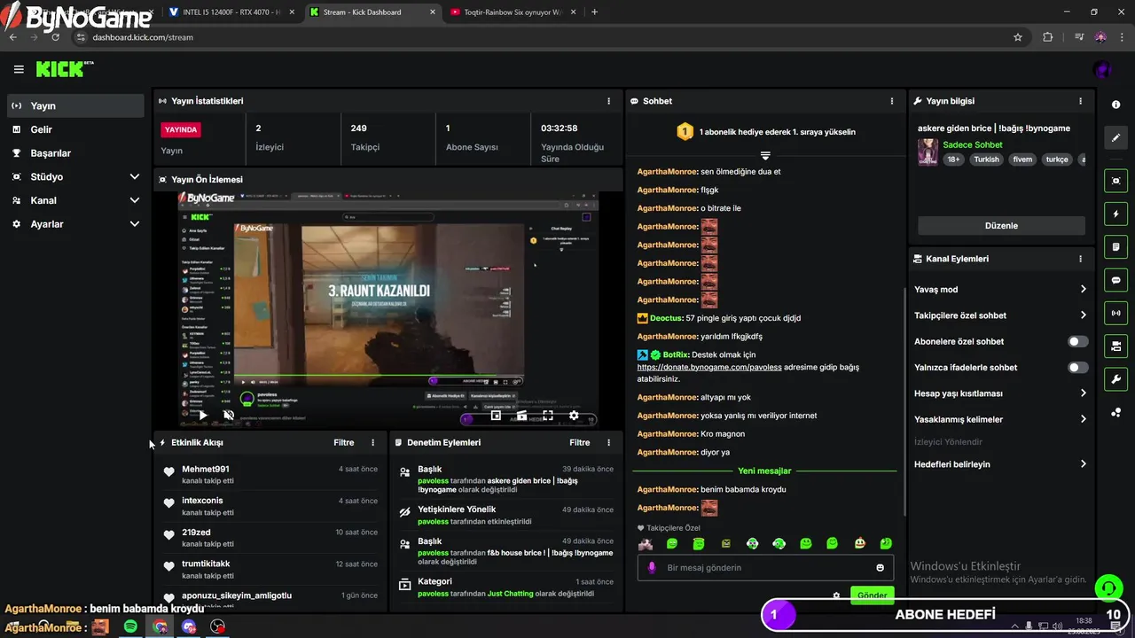Click the notes icon in right sidebar

(x=1115, y=246)
